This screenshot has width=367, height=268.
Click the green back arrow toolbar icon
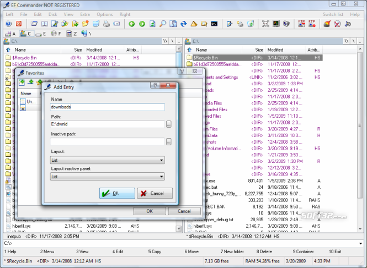point(132,24)
